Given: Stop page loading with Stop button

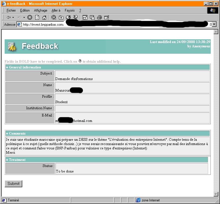Looking at the screenshot, I should (x=30, y=17).
